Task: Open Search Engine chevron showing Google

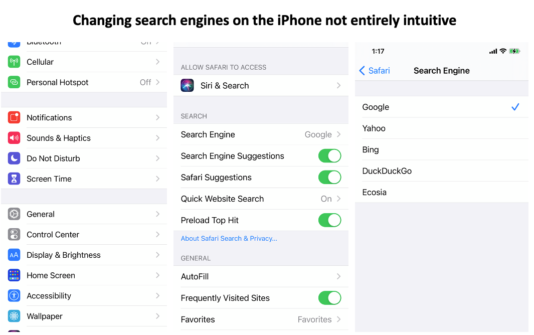Action: coord(339,134)
